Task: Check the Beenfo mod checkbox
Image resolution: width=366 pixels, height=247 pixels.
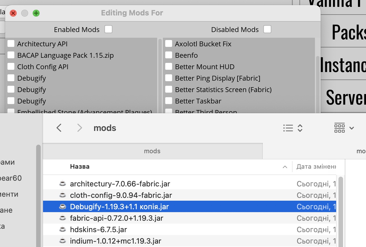Action: pos(169,55)
